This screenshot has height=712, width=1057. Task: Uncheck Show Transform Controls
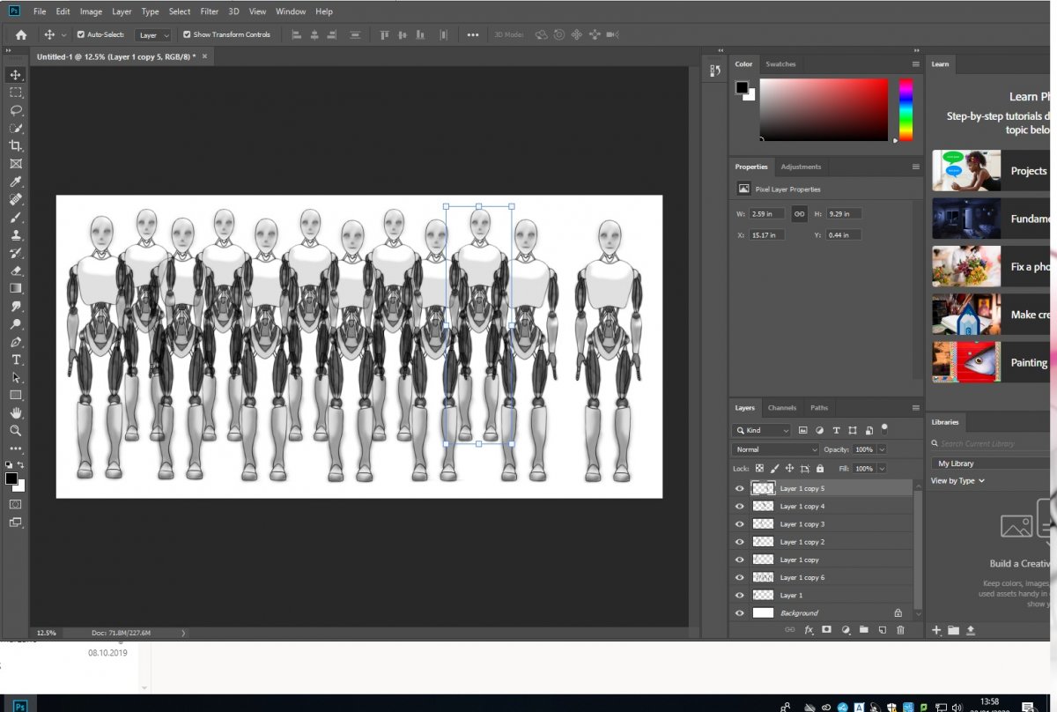[x=187, y=35]
